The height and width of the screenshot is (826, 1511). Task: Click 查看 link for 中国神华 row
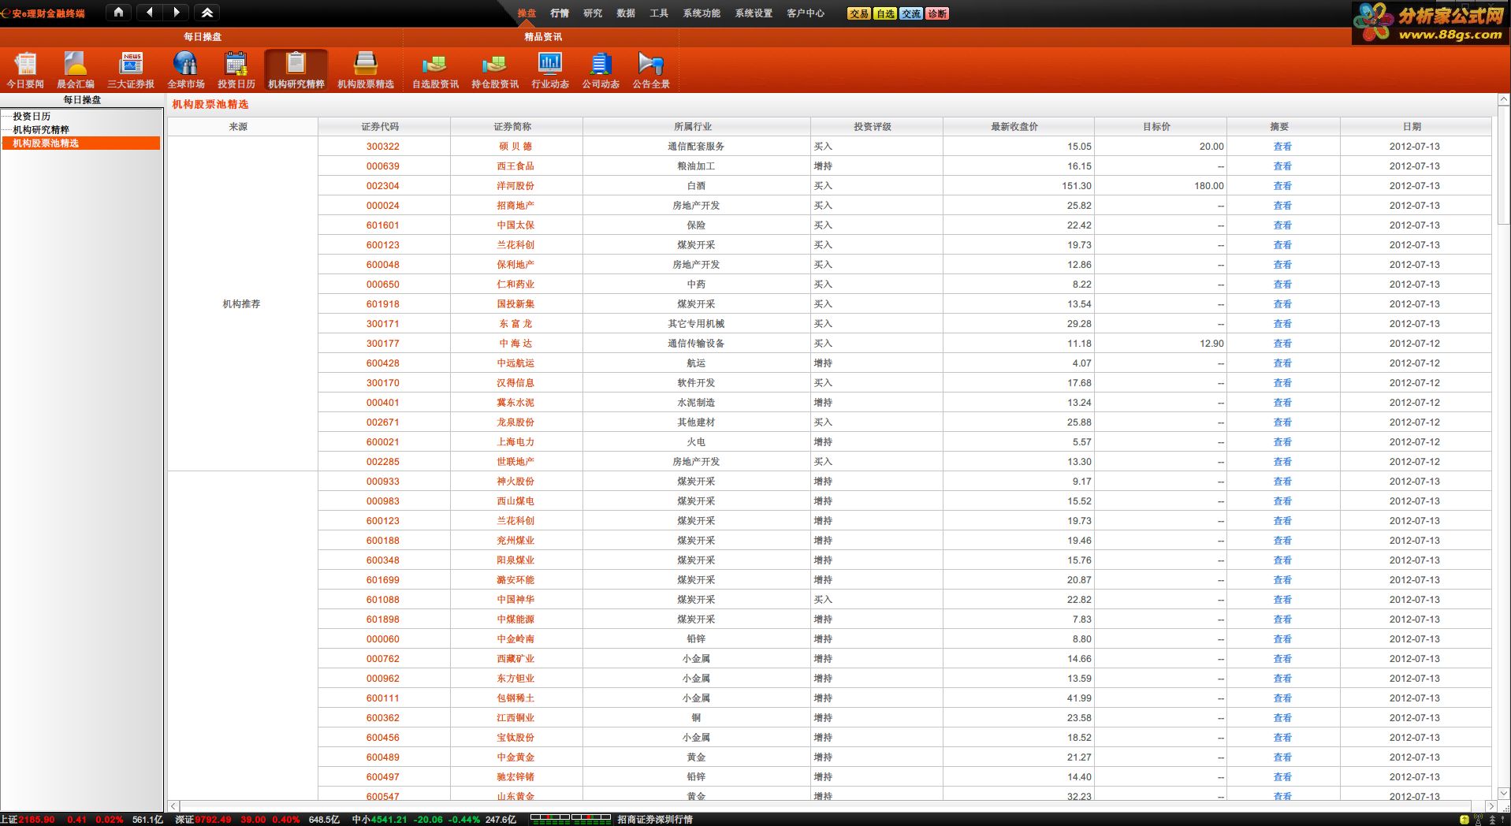[x=1282, y=600]
